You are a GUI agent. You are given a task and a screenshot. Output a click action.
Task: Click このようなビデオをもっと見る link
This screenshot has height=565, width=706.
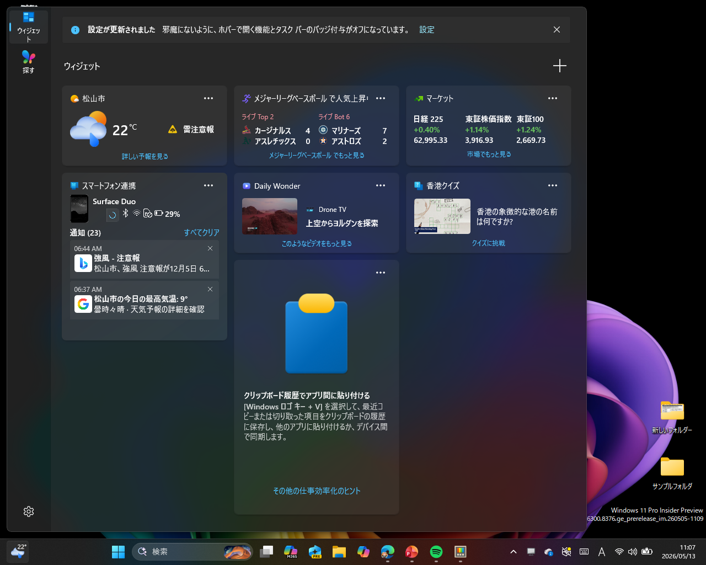[x=317, y=243]
